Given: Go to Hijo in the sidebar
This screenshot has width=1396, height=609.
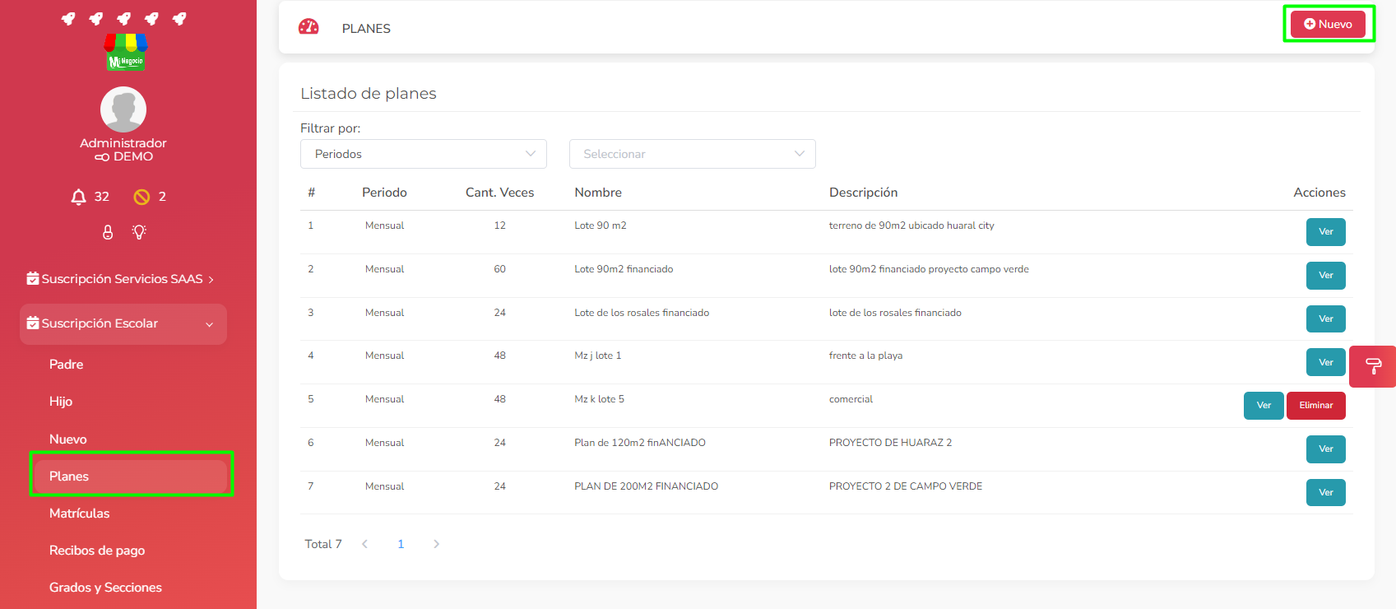Looking at the screenshot, I should [61, 402].
